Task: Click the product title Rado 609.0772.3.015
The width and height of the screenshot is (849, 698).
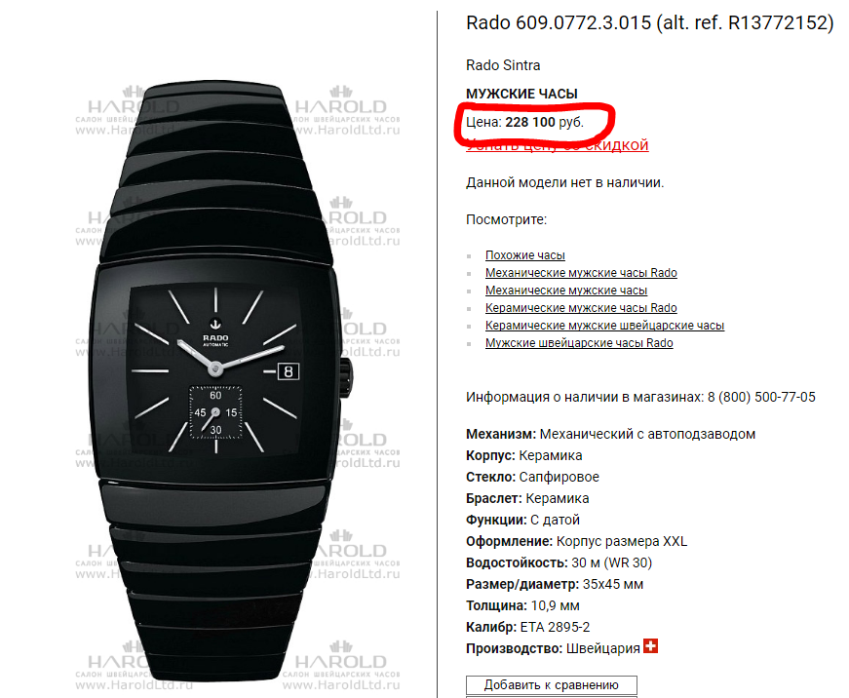Action: coord(559,22)
